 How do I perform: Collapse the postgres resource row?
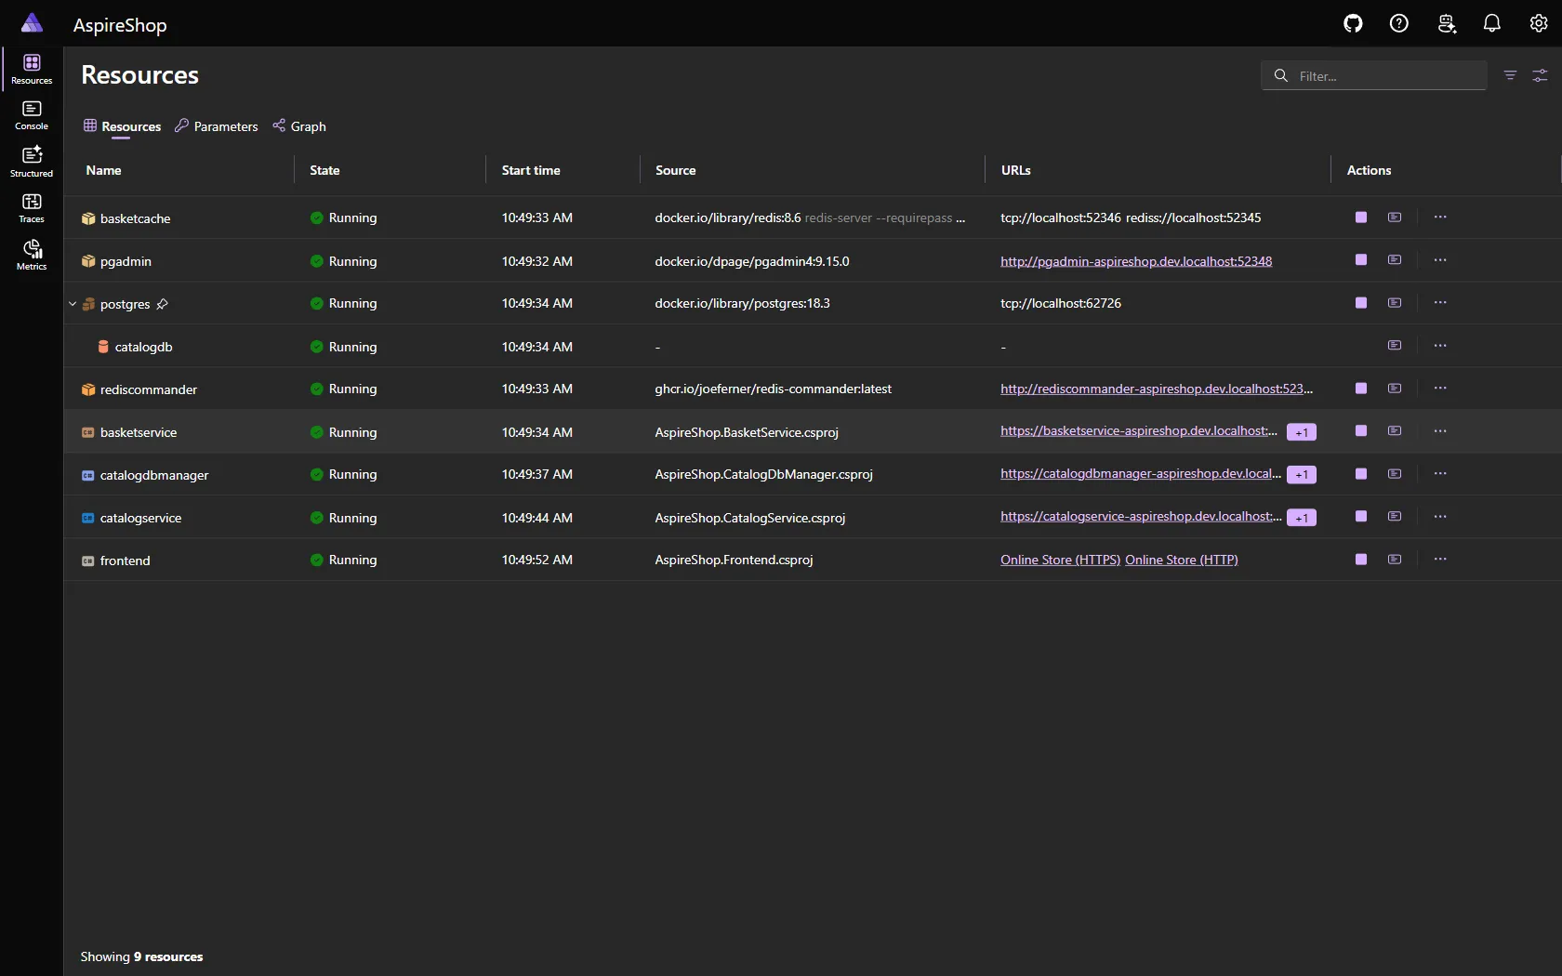pos(73,304)
